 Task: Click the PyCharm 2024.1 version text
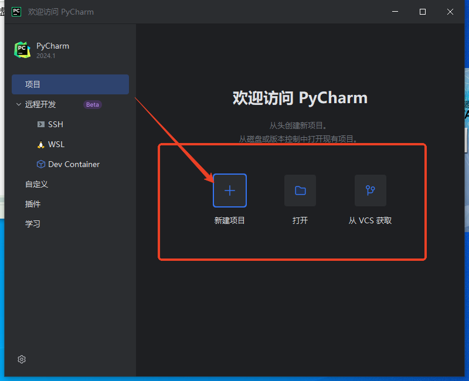point(46,56)
